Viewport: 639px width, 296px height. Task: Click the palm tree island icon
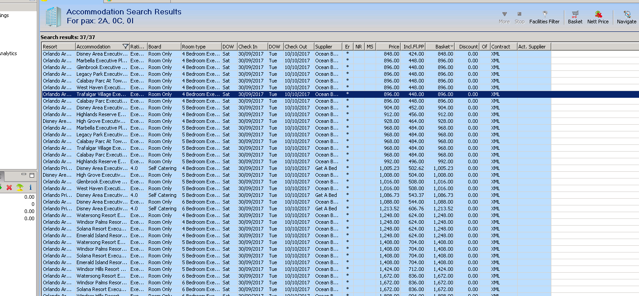pyautogui.click(x=20, y=187)
